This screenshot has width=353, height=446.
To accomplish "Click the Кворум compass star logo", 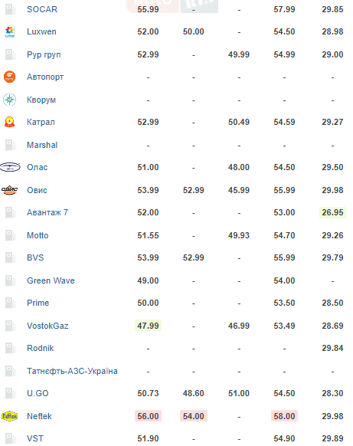I will point(10,100).
